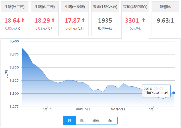Switch chart range to 月
The height and width of the screenshot is (128, 181).
(70, 121)
